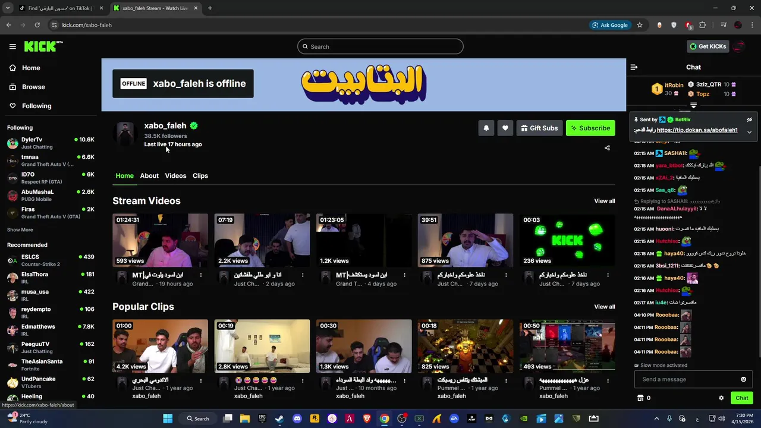Click the heart follow button
This screenshot has width=761, height=428.
505,128
